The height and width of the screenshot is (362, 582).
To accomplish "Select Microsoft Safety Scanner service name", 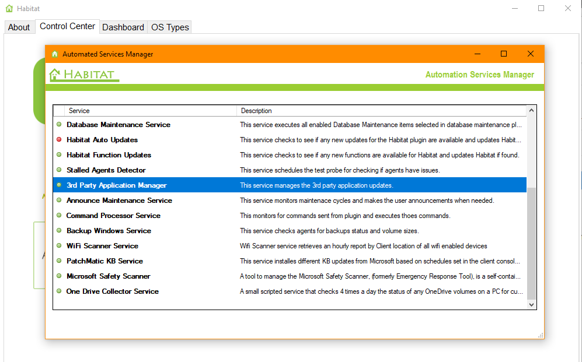I will (x=109, y=276).
